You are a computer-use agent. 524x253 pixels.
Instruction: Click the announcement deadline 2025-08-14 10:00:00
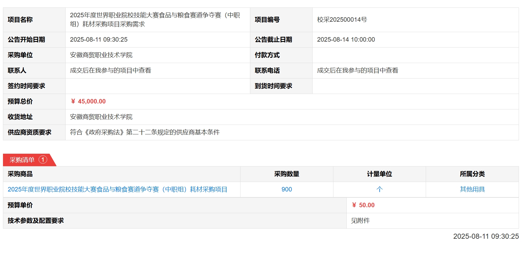tap(346, 40)
